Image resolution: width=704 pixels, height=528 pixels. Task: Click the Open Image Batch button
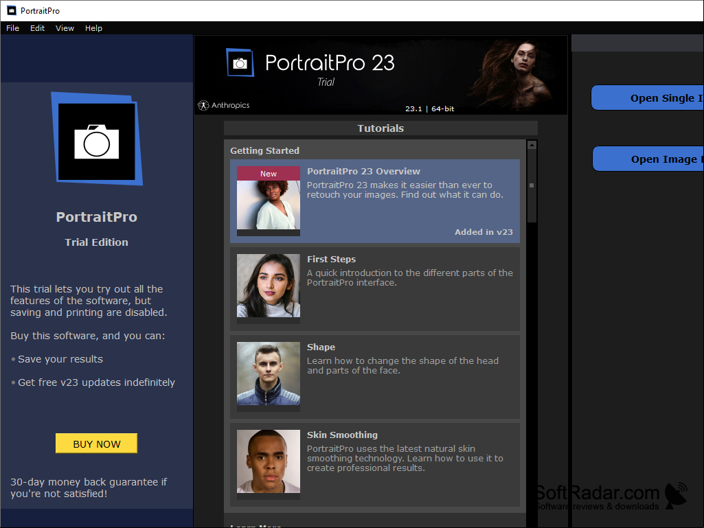click(x=648, y=159)
